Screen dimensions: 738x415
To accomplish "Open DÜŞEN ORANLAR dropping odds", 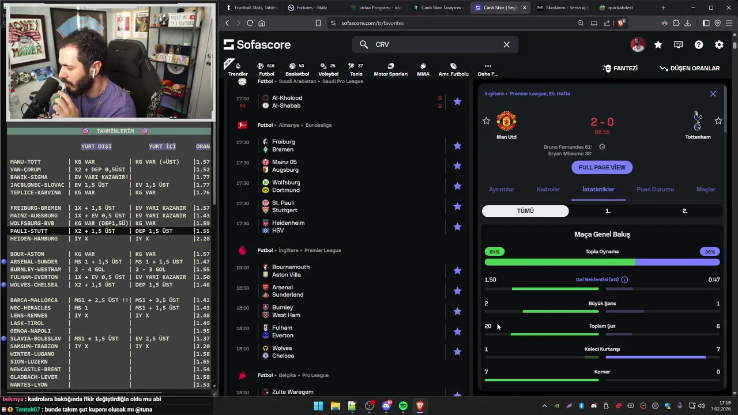I will pos(690,68).
